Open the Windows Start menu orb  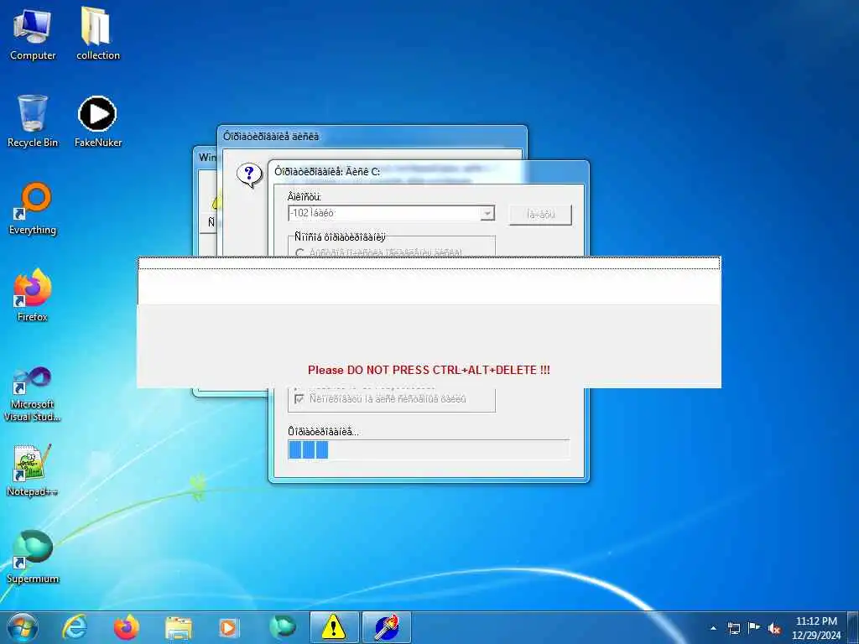point(23,627)
